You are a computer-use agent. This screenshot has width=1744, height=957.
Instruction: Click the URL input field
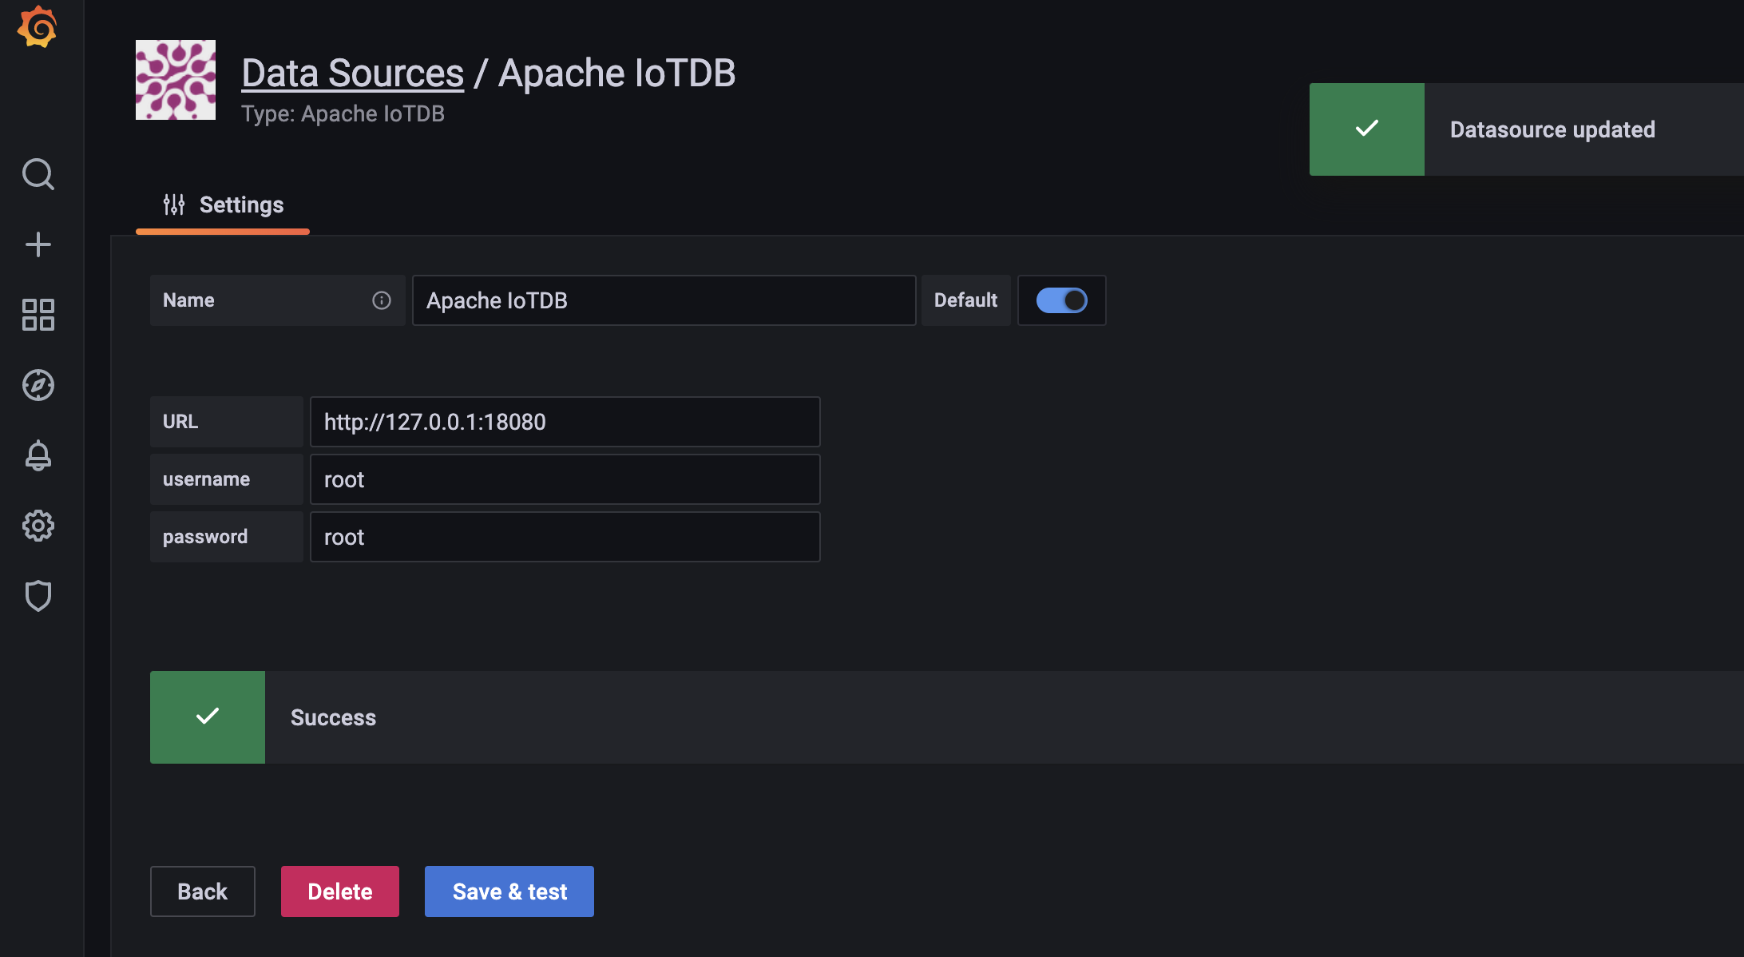coord(565,422)
